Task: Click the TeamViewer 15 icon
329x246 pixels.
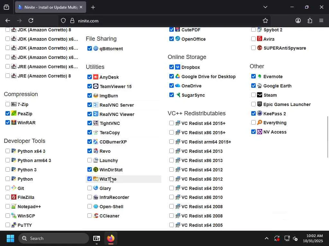Action: click(96, 86)
